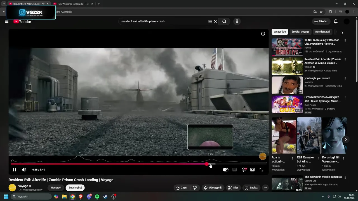This screenshot has width=358, height=201.
Task: Toggle the autoplay switch in the player
Action: pyautogui.click(x=225, y=170)
